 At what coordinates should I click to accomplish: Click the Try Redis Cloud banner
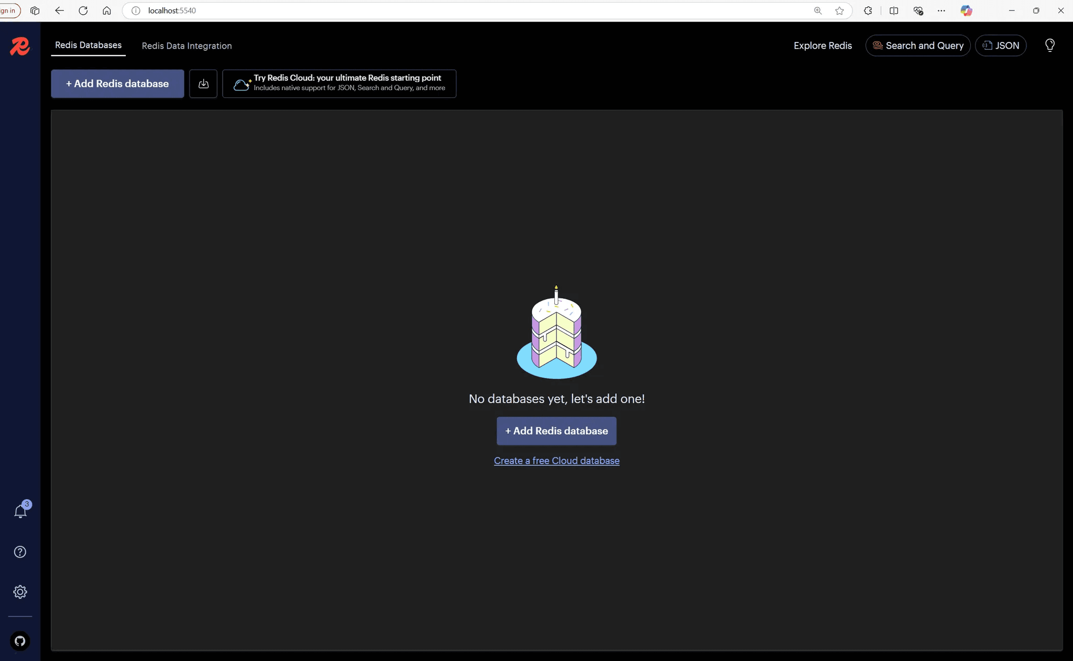click(x=338, y=83)
